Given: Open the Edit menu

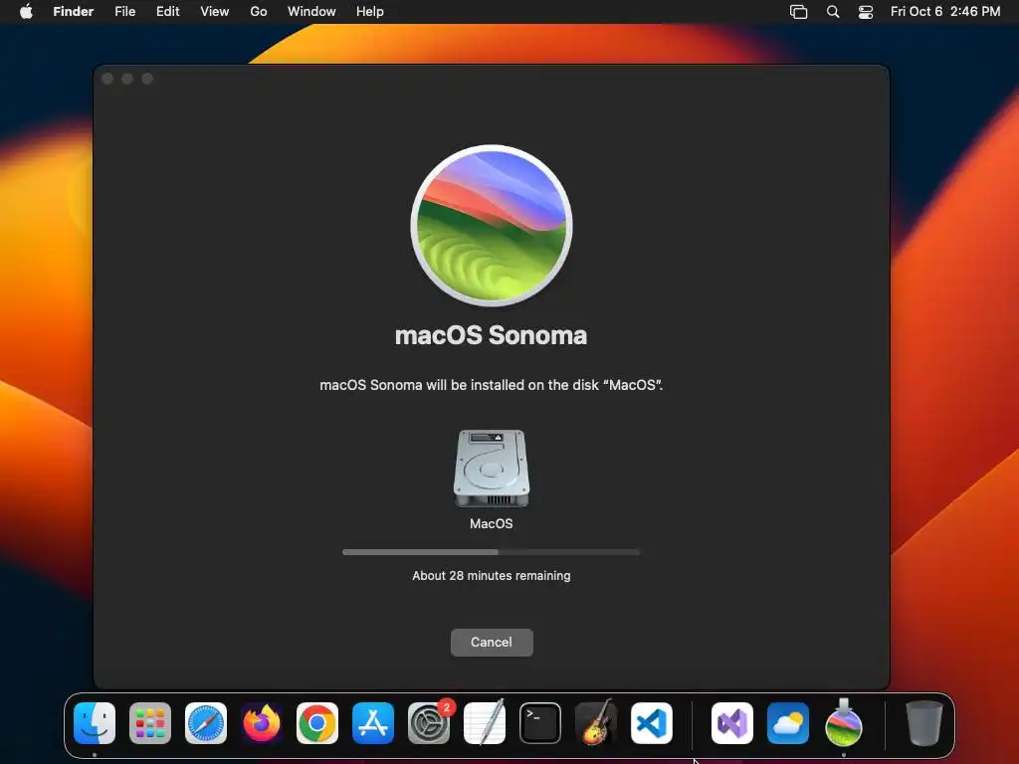Looking at the screenshot, I should point(167,12).
